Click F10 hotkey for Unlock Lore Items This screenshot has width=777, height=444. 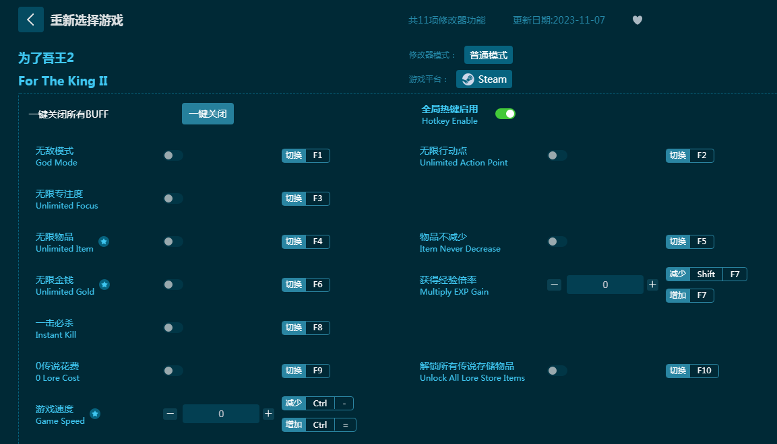[x=692, y=370]
